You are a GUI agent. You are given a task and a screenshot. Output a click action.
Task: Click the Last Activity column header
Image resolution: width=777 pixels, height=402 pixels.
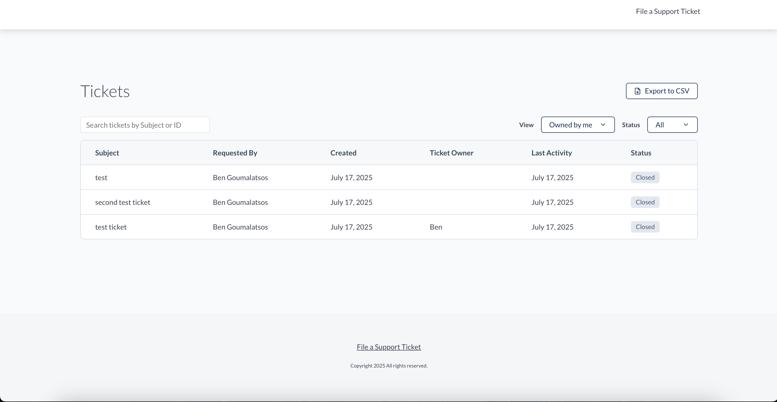[552, 153]
